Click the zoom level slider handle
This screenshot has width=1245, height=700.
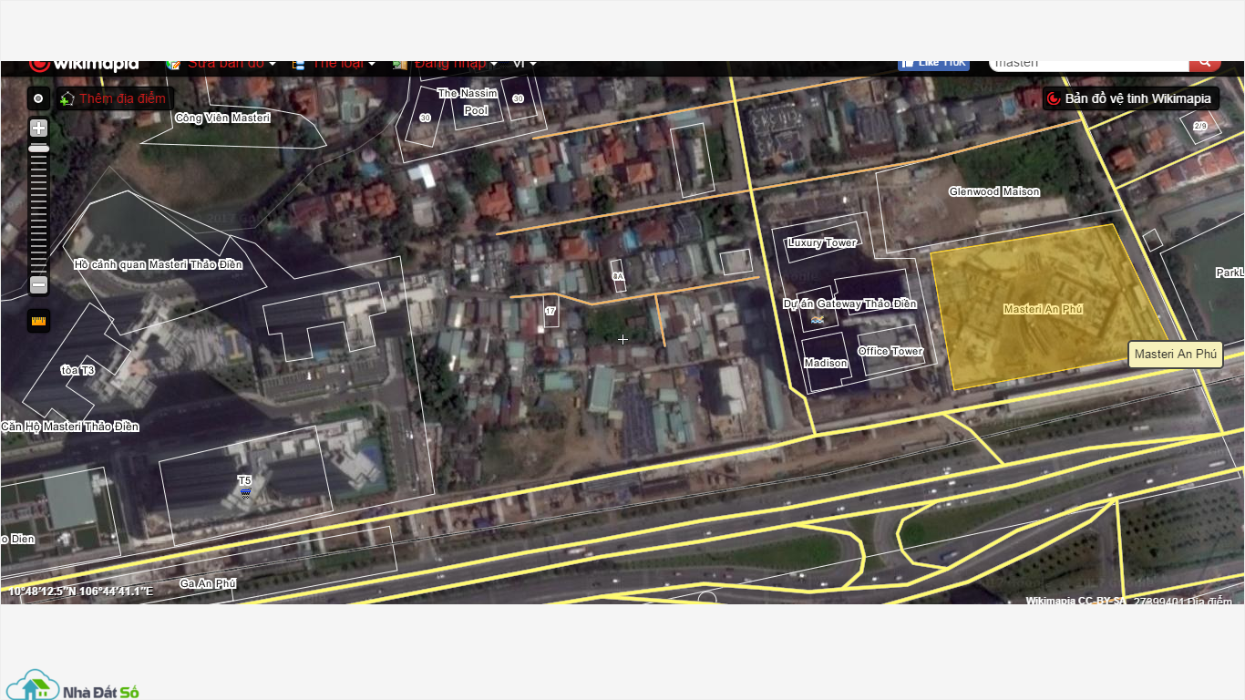coord(38,148)
